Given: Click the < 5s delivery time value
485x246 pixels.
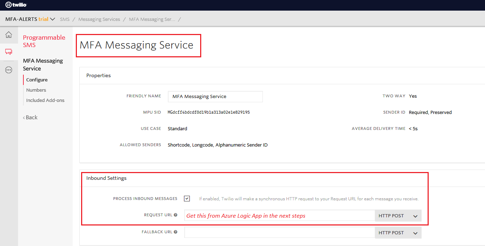Looking at the screenshot, I should (413, 128).
